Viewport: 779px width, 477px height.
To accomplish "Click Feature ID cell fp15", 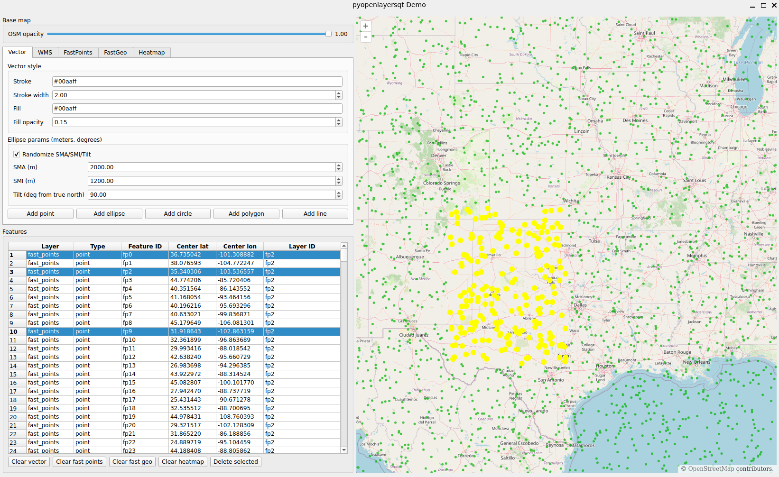I will click(145, 383).
